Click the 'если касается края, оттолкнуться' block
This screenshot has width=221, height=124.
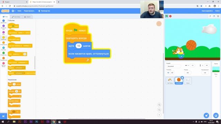click(x=88, y=54)
